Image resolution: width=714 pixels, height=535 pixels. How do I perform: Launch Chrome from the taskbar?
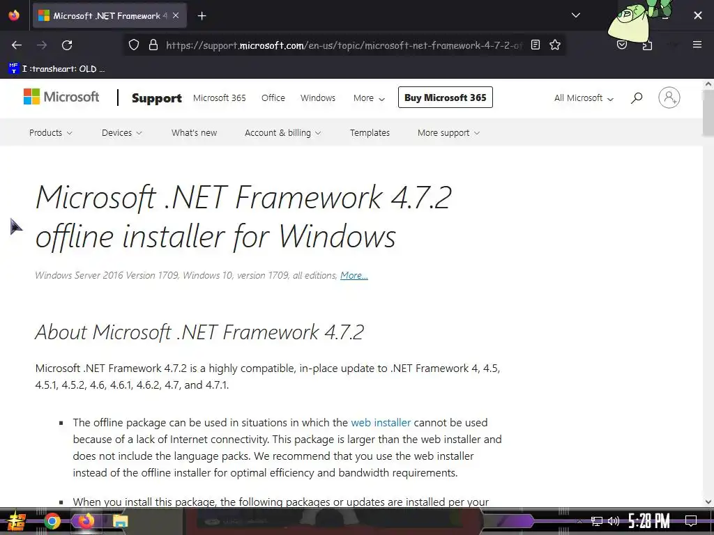point(52,521)
